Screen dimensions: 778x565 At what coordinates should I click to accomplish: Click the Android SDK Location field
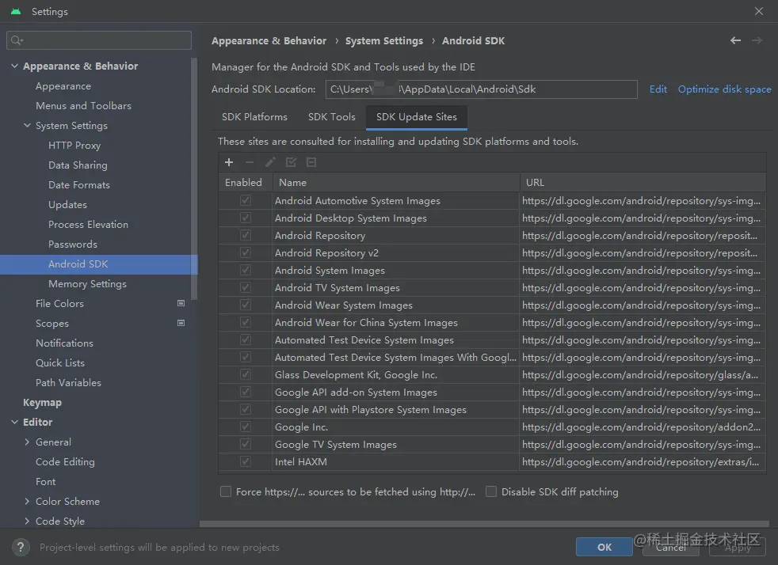coord(480,89)
